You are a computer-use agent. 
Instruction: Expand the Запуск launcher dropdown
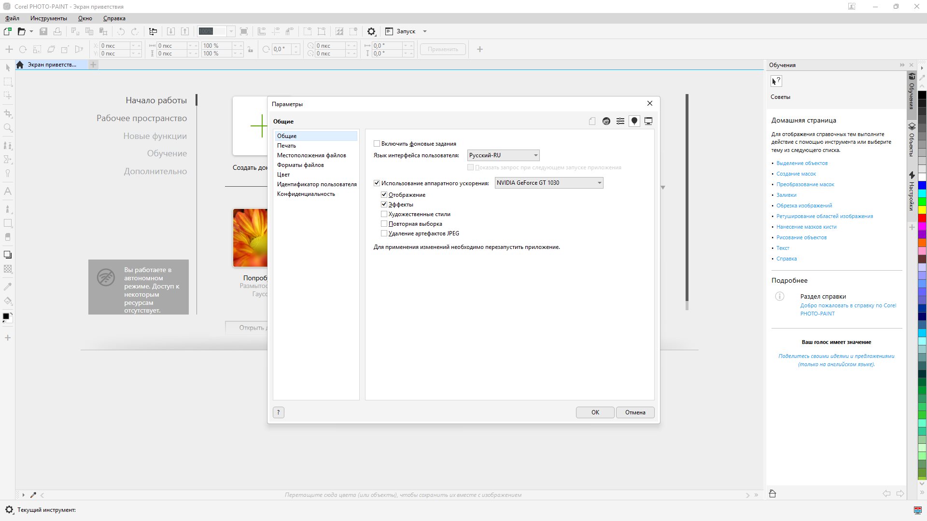(x=425, y=31)
